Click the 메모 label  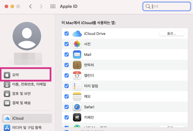[x=87, y=96]
